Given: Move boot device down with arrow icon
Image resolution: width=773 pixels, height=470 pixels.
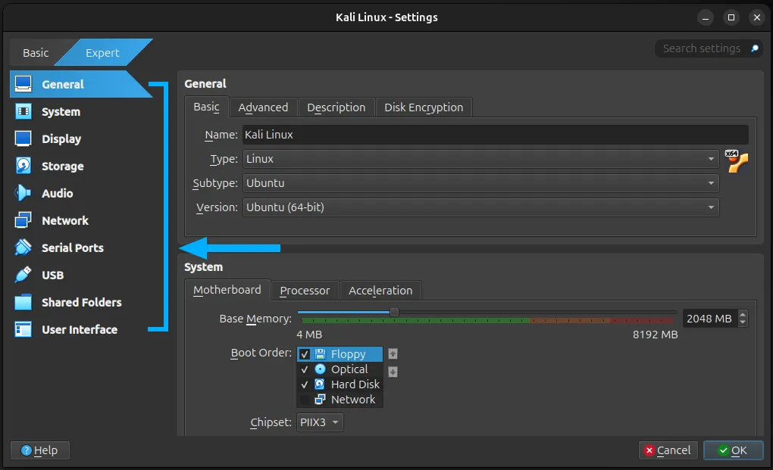Looking at the screenshot, I should pos(393,372).
